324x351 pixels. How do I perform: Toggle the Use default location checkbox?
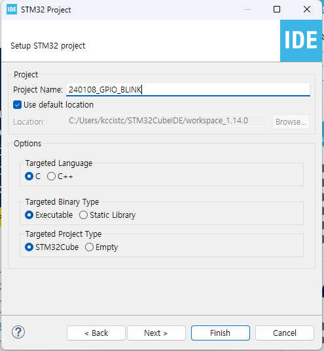(17, 105)
